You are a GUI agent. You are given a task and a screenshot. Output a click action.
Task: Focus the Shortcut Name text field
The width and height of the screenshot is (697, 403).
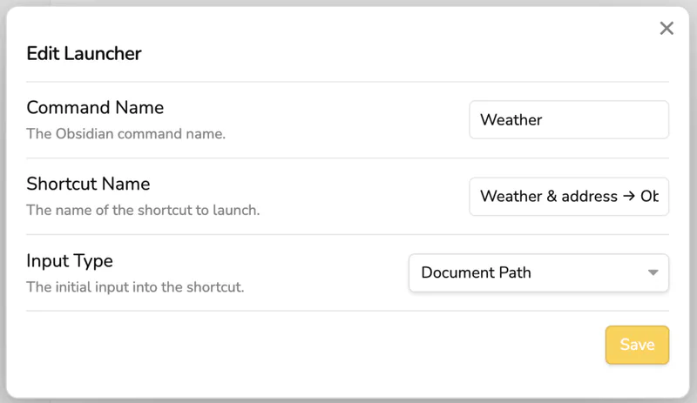[568, 197]
